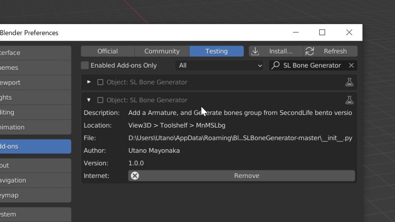Open Animation preferences section
This screenshot has height=222, width=395.
35,127
